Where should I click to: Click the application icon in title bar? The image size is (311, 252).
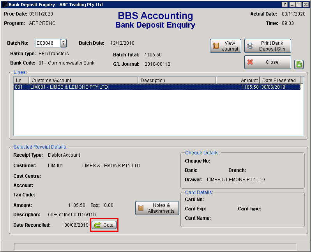(5, 5)
